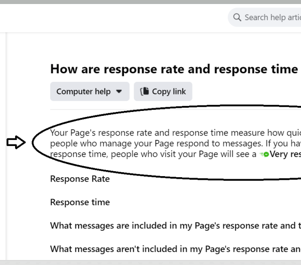Focus the Search help articles field
301x265 pixels.
pyautogui.click(x=264, y=17)
